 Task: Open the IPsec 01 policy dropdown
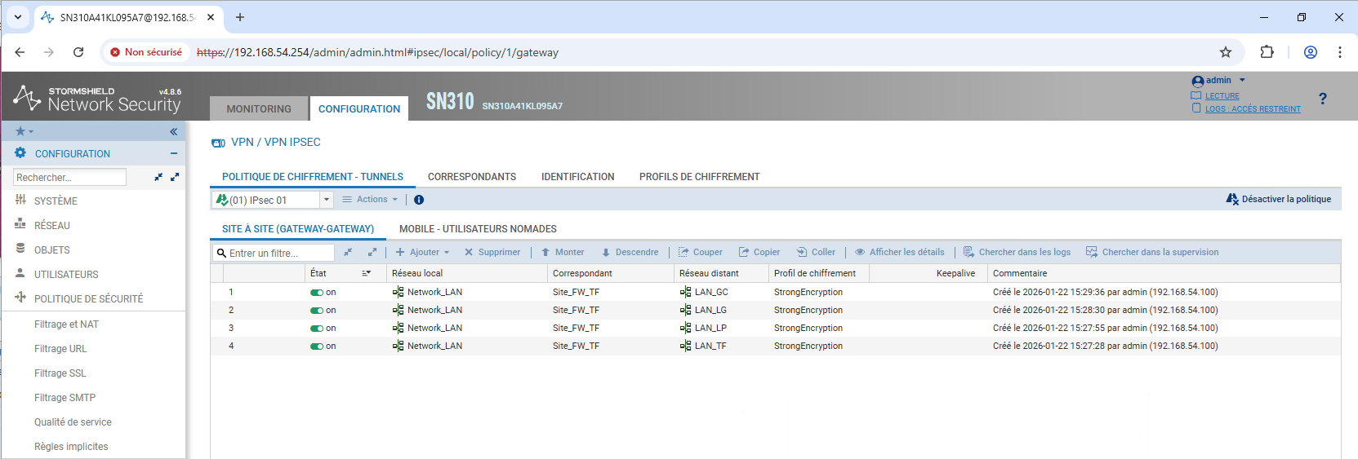pyautogui.click(x=327, y=200)
